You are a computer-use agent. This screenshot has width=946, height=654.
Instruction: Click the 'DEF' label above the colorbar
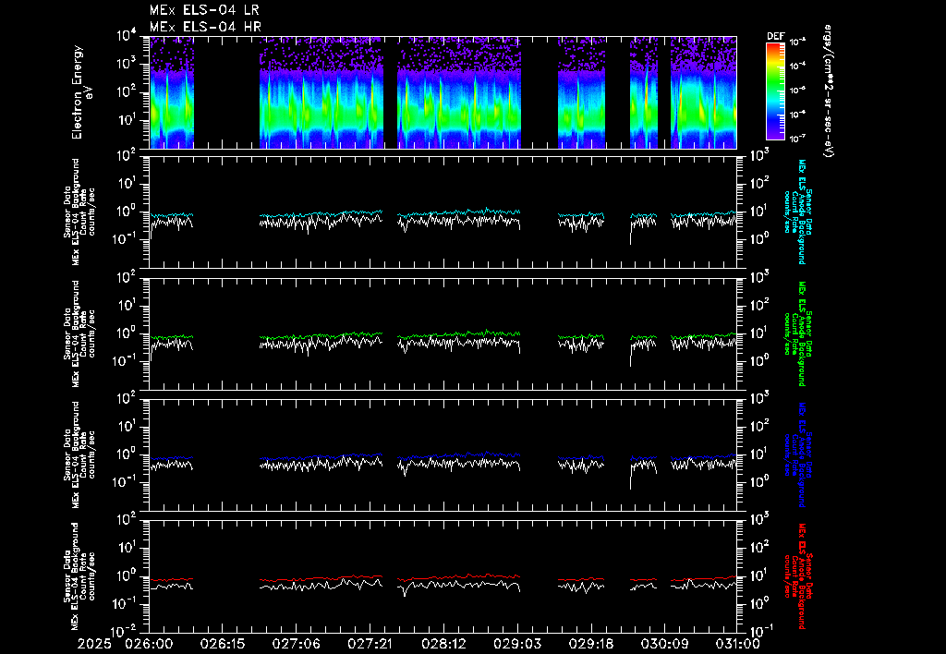775,36
